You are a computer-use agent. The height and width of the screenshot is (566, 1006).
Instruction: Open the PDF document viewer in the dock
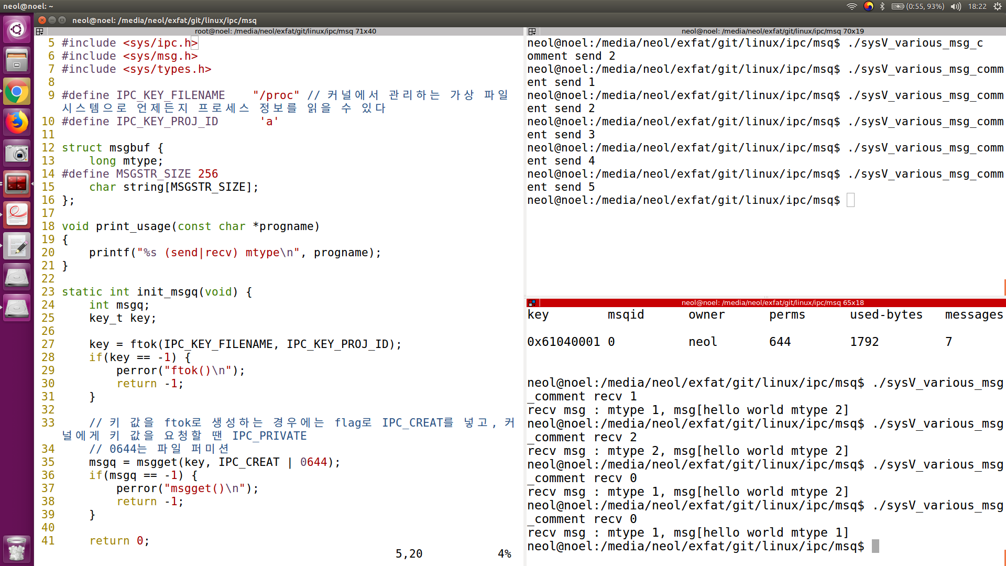[x=17, y=215]
